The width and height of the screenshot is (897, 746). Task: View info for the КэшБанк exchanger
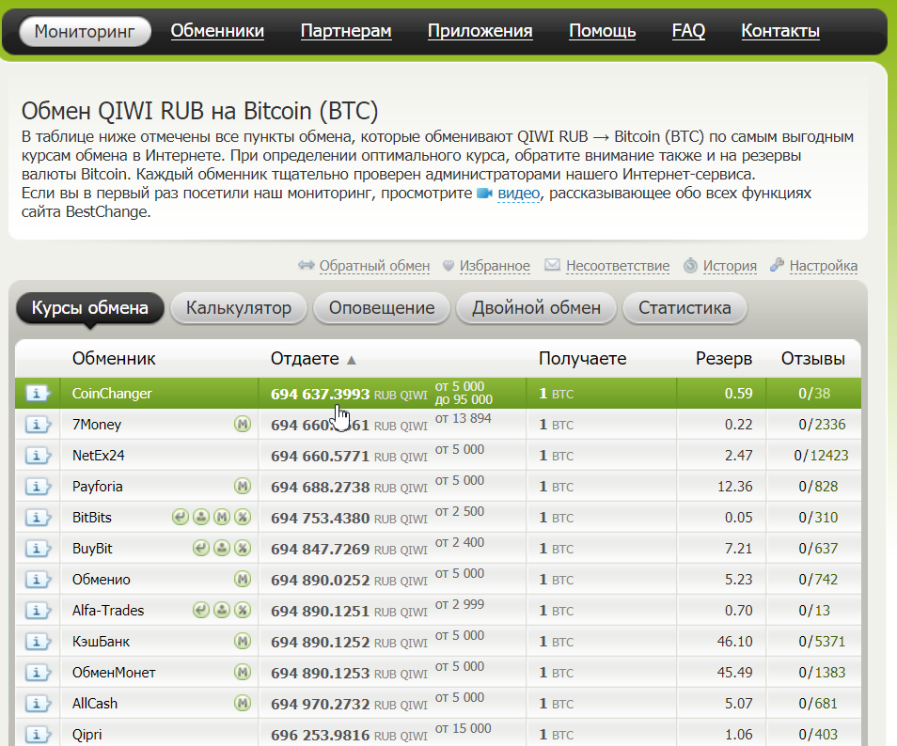[x=38, y=642]
